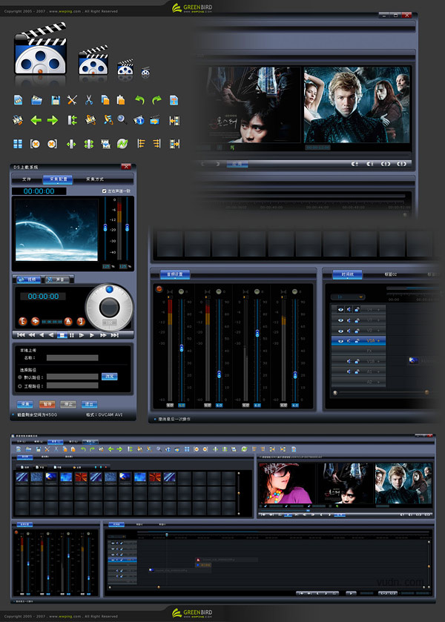The width and height of the screenshot is (445, 622).
Task: Click the green redo arrow in large icon grid
Action: [x=156, y=100]
